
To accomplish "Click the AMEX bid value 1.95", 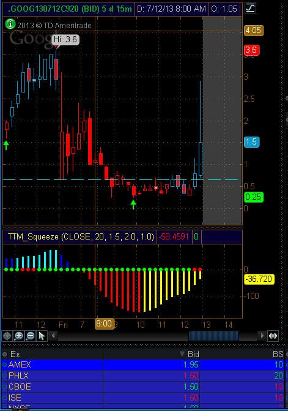I will click(191, 364).
